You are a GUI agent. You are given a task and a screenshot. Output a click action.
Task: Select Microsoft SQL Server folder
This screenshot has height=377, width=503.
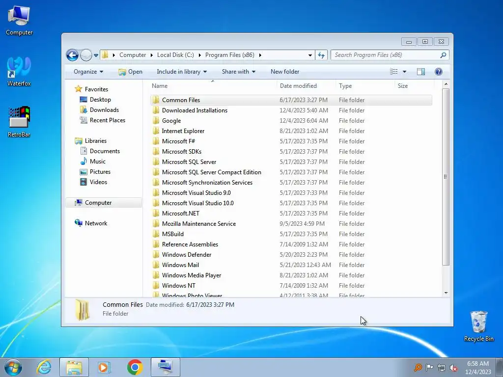click(189, 162)
